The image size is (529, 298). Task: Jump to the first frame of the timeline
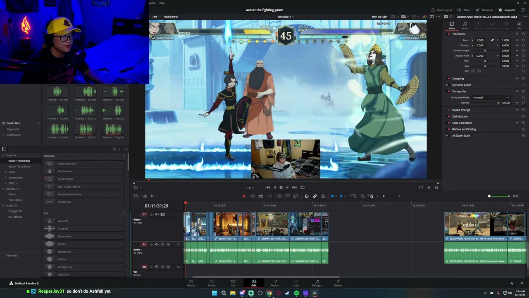click(x=268, y=187)
